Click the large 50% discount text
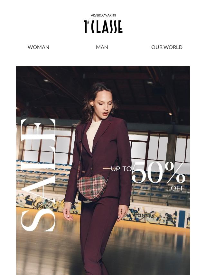This screenshot has height=275, width=206. point(158,172)
